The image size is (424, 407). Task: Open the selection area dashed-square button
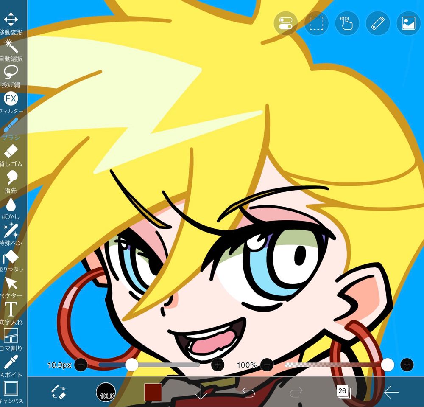[316, 23]
